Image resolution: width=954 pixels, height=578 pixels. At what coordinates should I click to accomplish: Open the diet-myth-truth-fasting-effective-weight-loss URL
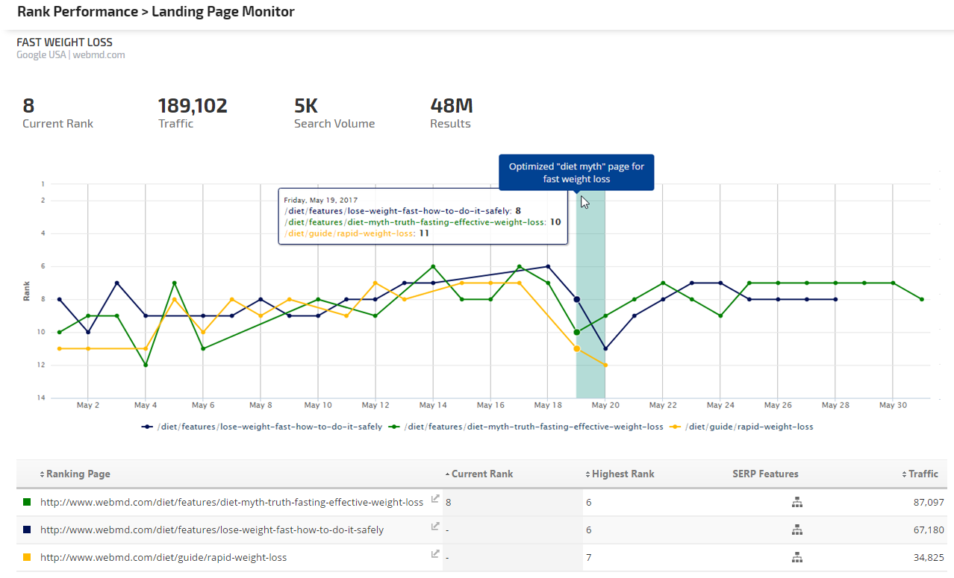pyautogui.click(x=231, y=503)
